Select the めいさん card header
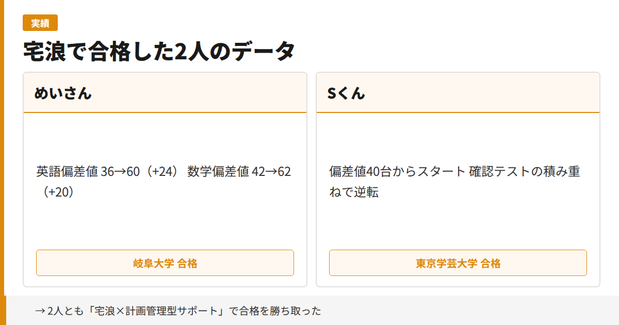The height and width of the screenshot is (325, 619). pyautogui.click(x=165, y=93)
